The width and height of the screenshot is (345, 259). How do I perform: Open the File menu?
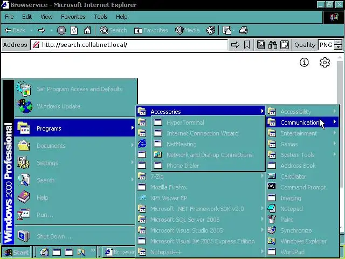(x=9, y=17)
